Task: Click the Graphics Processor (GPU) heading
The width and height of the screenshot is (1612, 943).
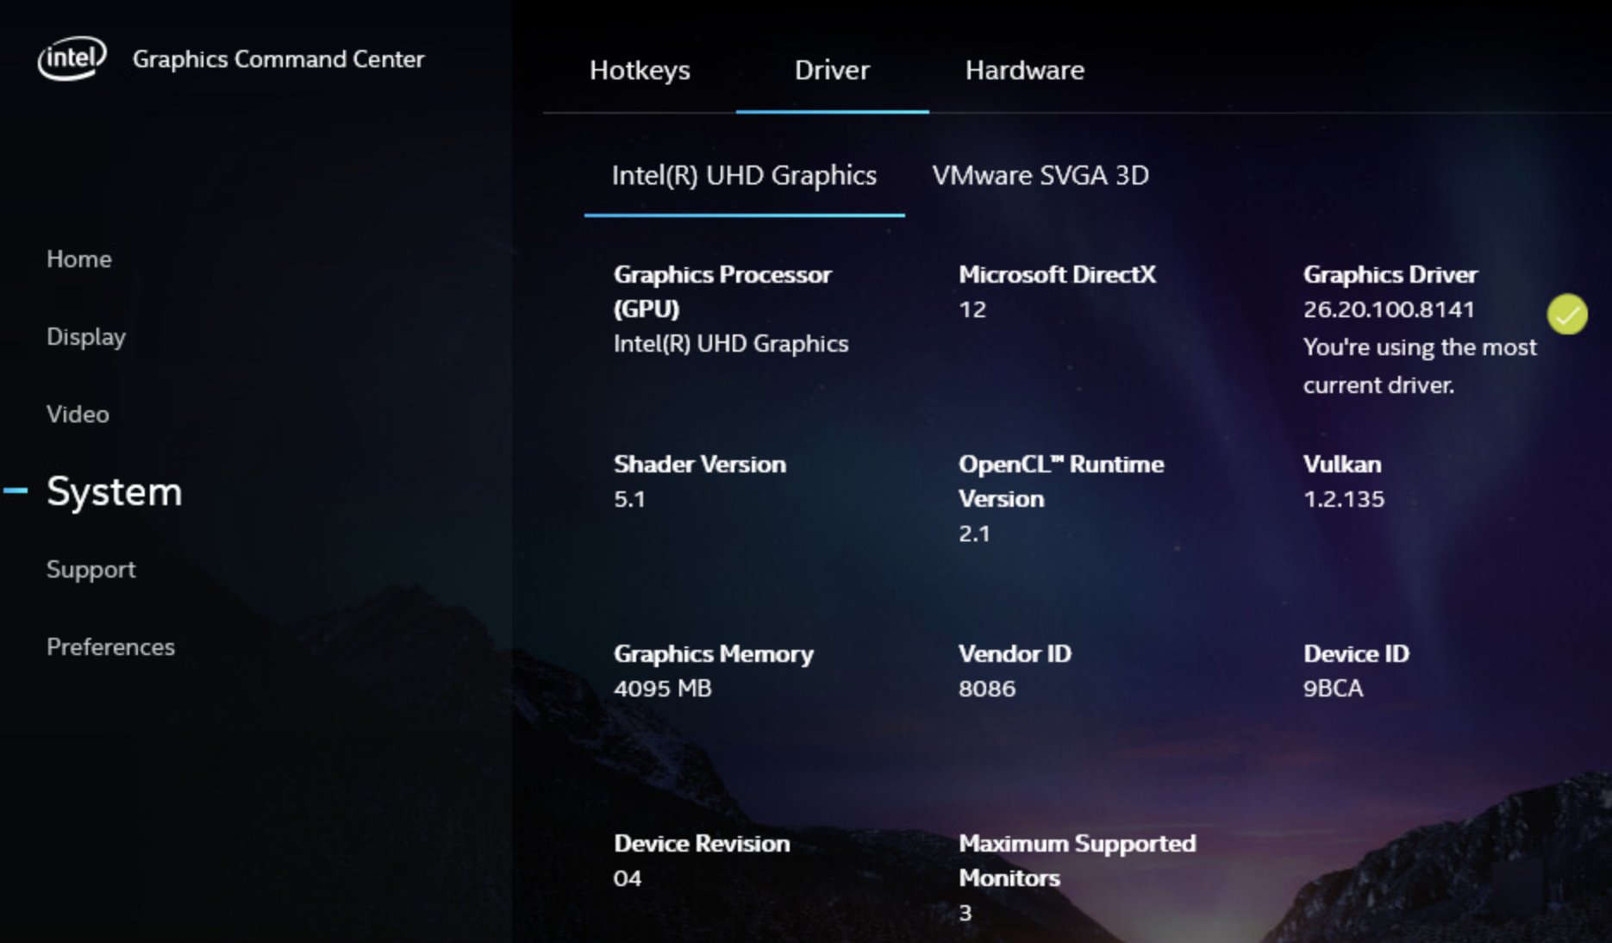Action: coord(722,291)
